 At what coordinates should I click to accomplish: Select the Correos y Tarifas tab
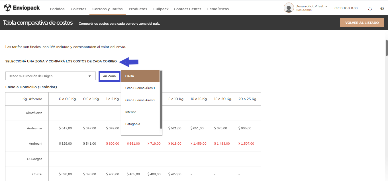107,9
